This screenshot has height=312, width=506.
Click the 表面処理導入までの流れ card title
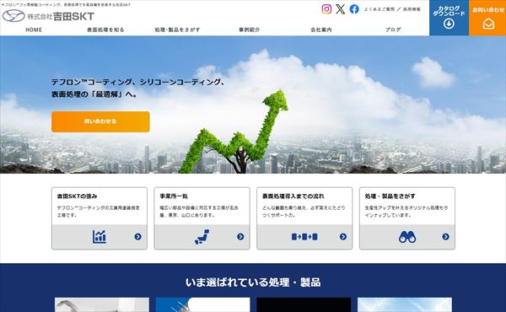[293, 196]
